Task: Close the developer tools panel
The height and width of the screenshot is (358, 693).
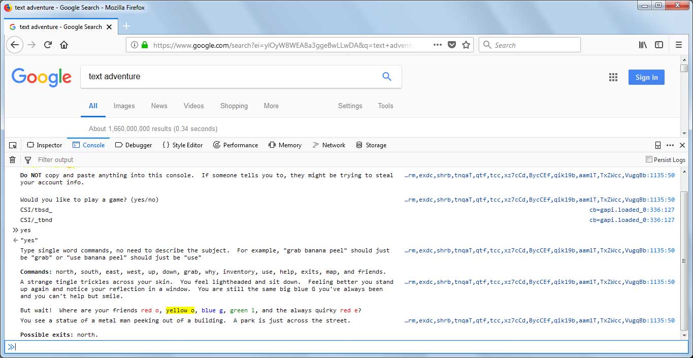Action: pyautogui.click(x=682, y=145)
